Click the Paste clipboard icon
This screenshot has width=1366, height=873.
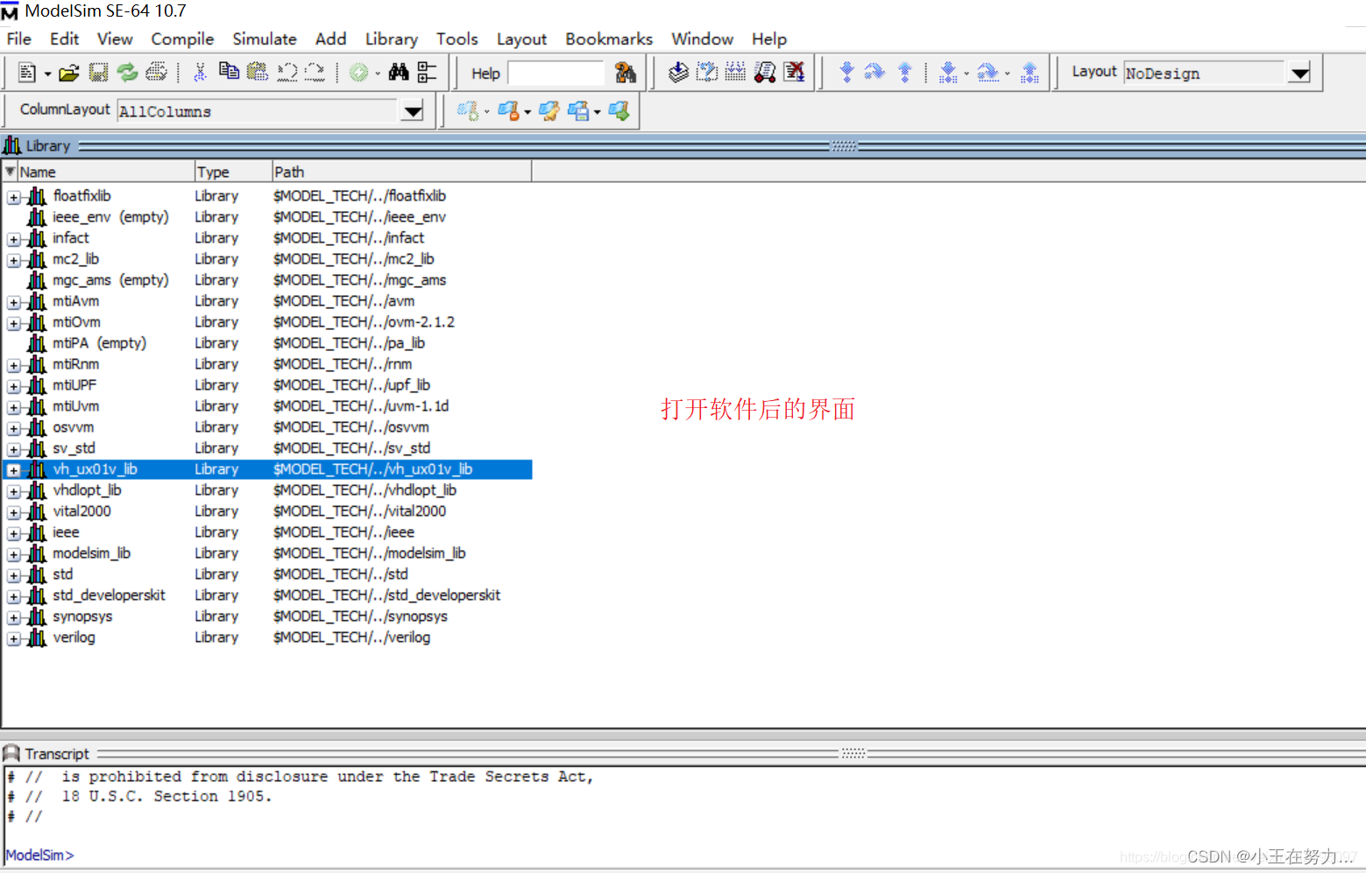click(x=258, y=72)
